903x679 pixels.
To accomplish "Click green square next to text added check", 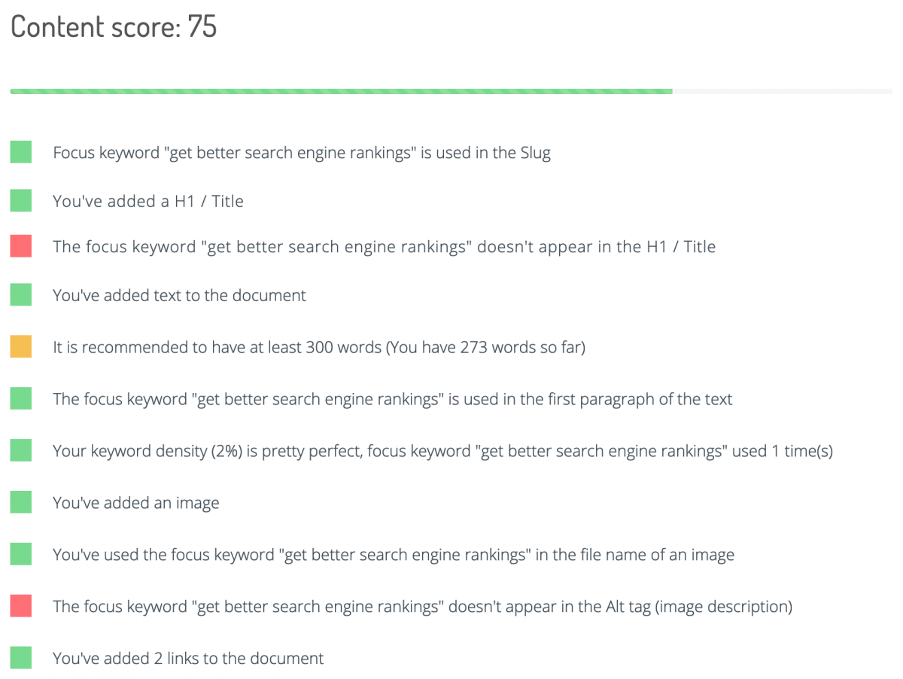I will pyautogui.click(x=21, y=295).
